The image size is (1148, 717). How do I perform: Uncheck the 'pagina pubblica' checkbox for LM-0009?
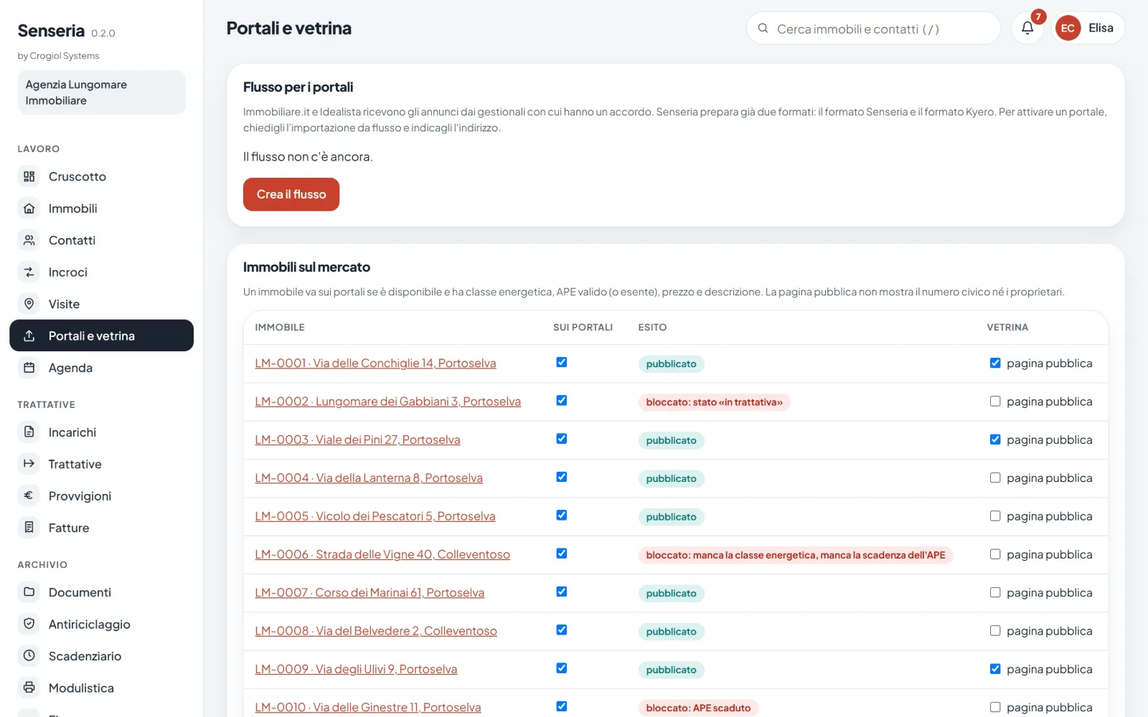click(x=995, y=669)
